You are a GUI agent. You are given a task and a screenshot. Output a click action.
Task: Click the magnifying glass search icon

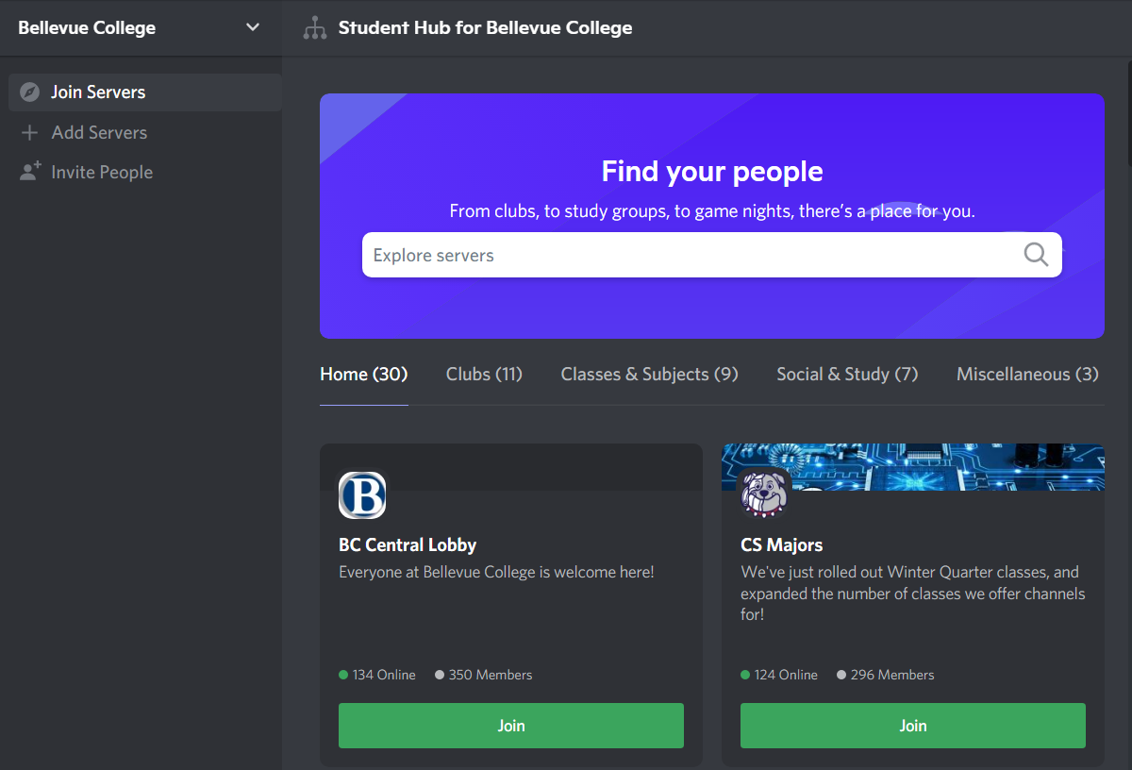point(1036,255)
